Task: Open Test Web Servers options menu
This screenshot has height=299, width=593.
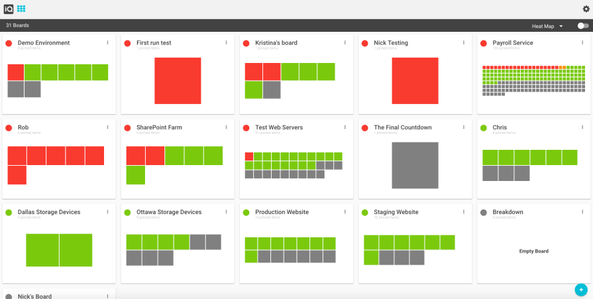Action: coord(345,127)
